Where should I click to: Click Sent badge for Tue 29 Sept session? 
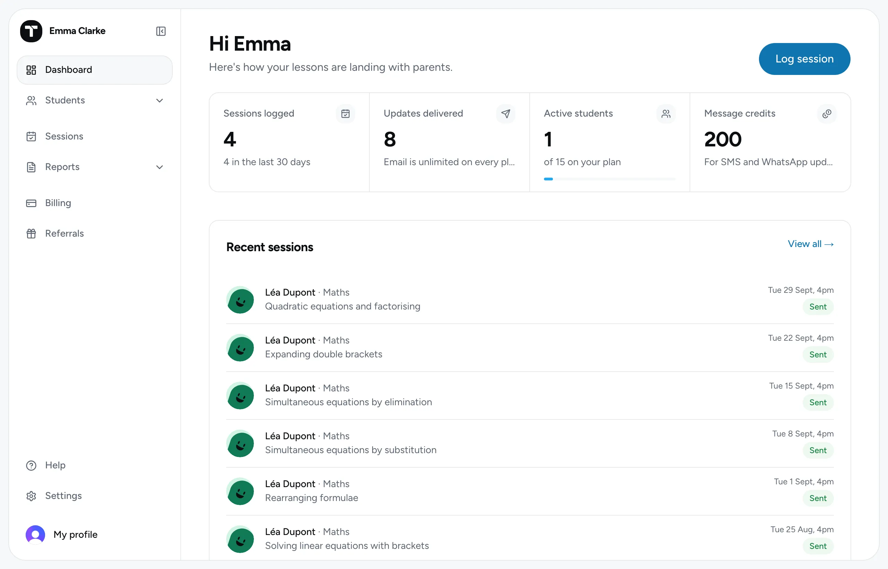click(x=818, y=307)
